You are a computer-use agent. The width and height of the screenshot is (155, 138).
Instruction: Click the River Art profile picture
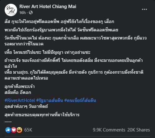click(x=11, y=10)
